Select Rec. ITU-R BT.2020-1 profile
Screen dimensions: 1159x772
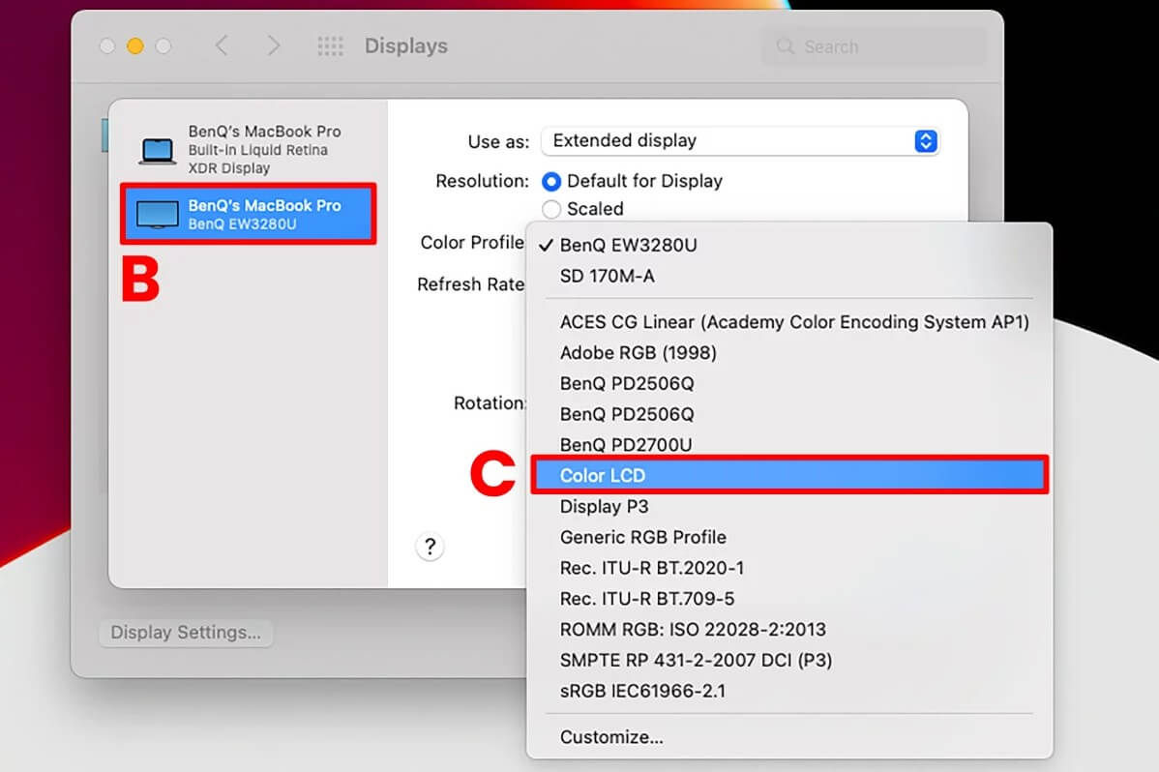pos(788,568)
